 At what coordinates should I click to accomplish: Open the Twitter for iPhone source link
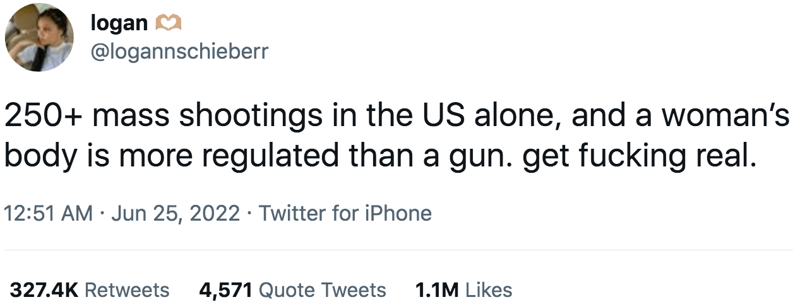[x=345, y=213]
